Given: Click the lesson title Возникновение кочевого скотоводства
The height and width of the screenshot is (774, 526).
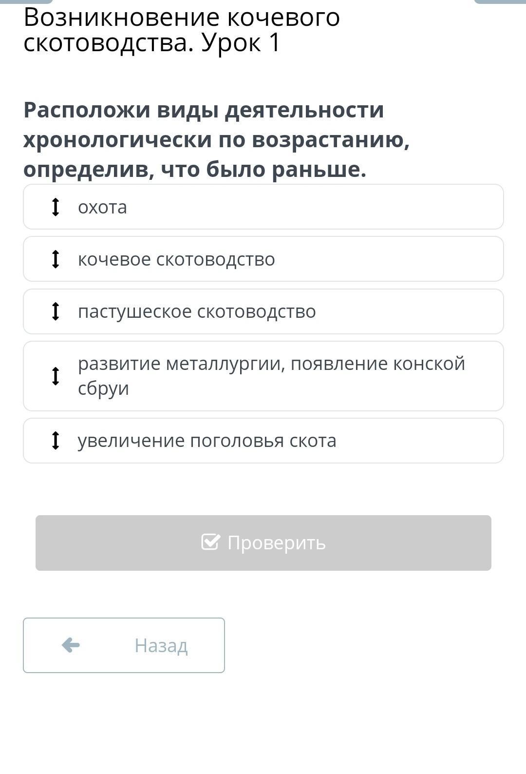Looking at the screenshot, I should (x=182, y=30).
